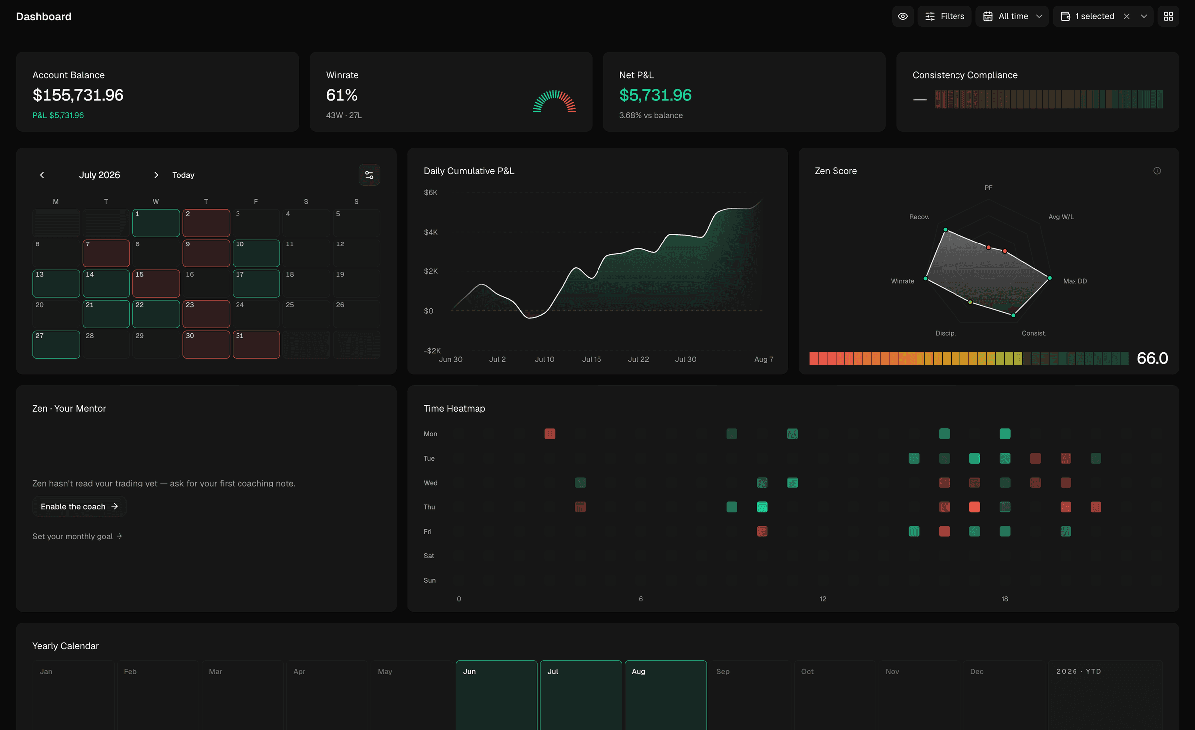The height and width of the screenshot is (730, 1195).
Task: Select the Jul month in Yearly Calendar
Action: (581, 695)
